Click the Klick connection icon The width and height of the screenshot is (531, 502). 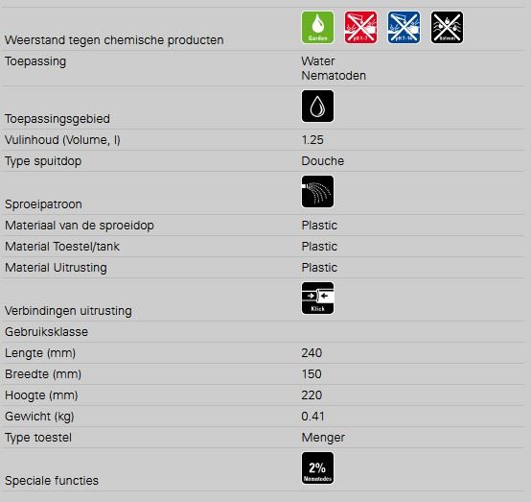pos(317,299)
